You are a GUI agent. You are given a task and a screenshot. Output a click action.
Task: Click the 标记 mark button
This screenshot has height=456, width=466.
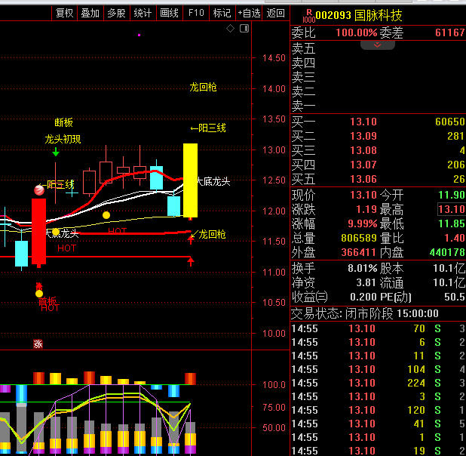[x=222, y=13]
